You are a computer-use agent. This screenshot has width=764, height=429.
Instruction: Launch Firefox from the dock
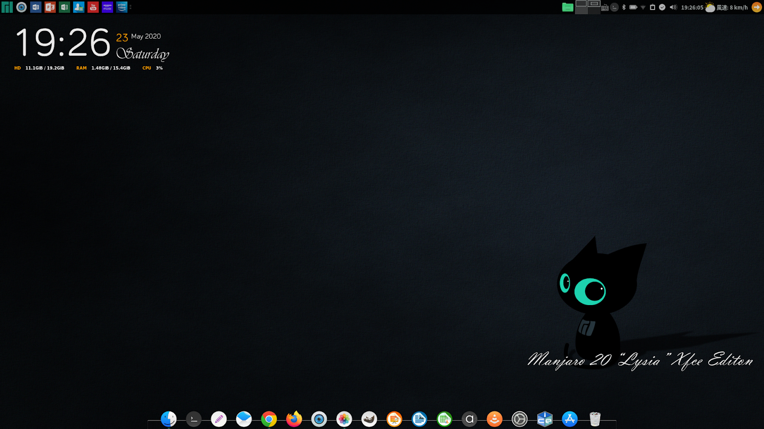click(x=294, y=419)
